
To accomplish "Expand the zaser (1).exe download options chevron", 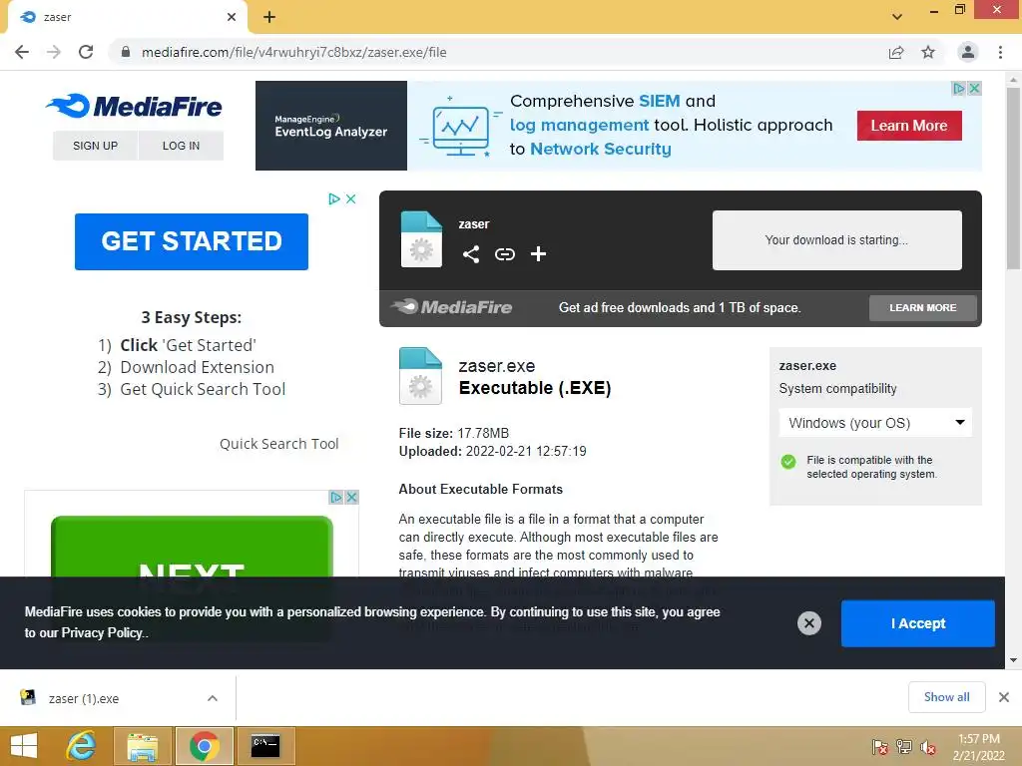I will click(213, 698).
